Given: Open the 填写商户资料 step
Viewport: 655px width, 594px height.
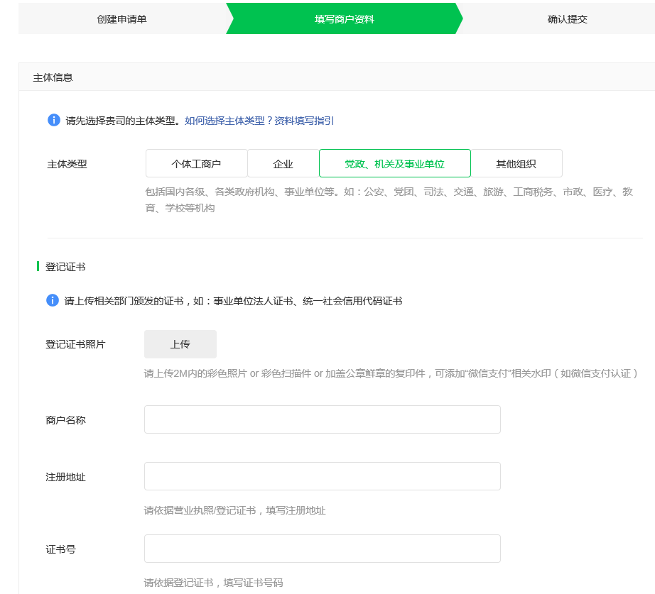Looking at the screenshot, I should pyautogui.click(x=344, y=19).
